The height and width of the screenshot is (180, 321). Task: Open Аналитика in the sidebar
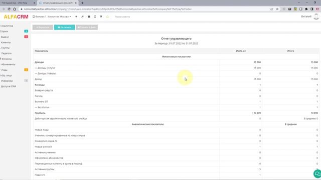tap(7, 26)
